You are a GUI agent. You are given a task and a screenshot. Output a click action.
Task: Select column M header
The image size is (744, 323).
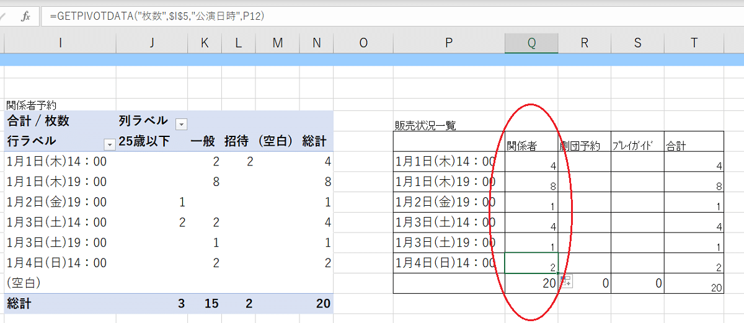[x=277, y=42]
